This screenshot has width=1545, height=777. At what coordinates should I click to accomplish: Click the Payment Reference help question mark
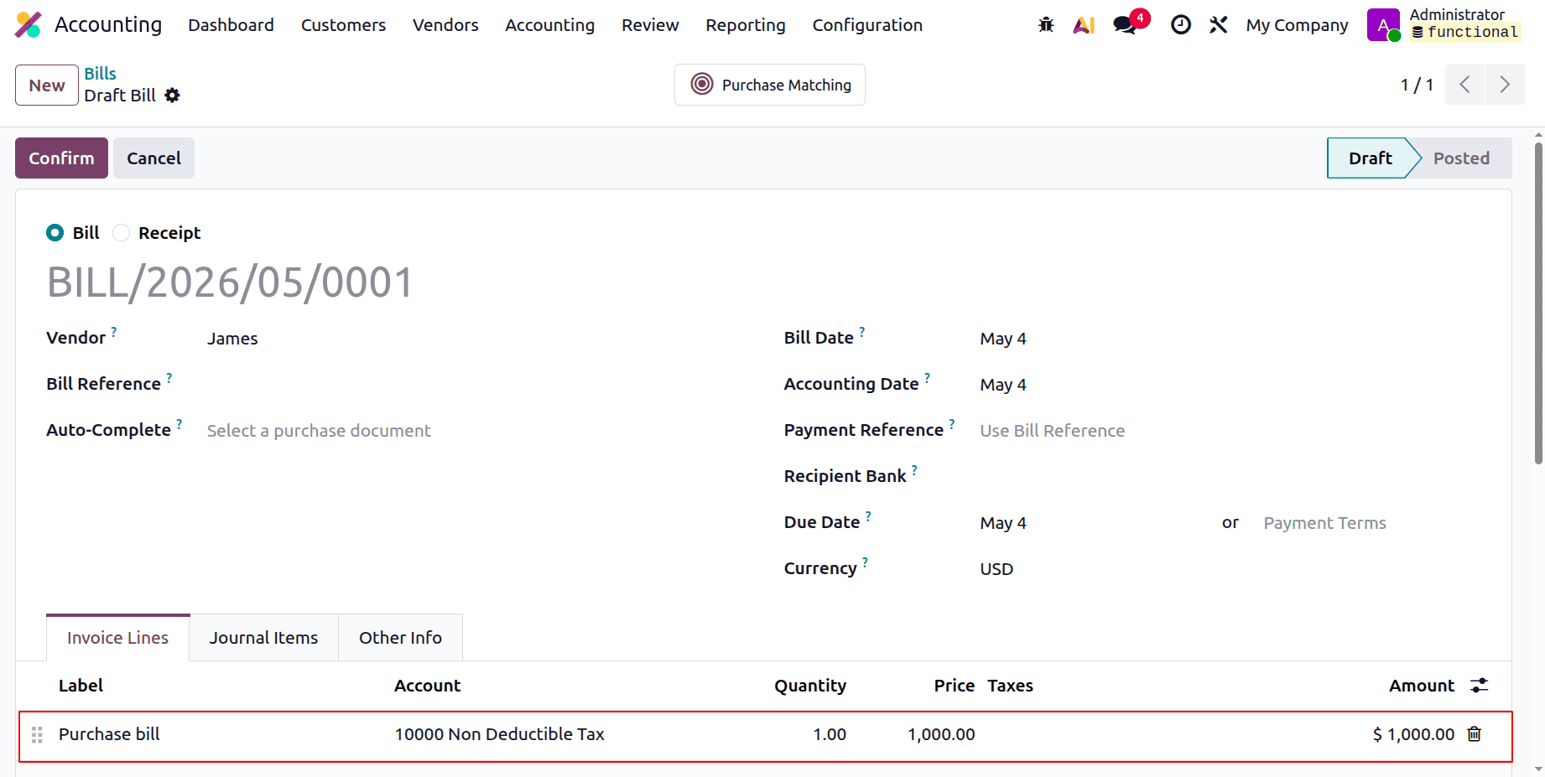pos(952,424)
